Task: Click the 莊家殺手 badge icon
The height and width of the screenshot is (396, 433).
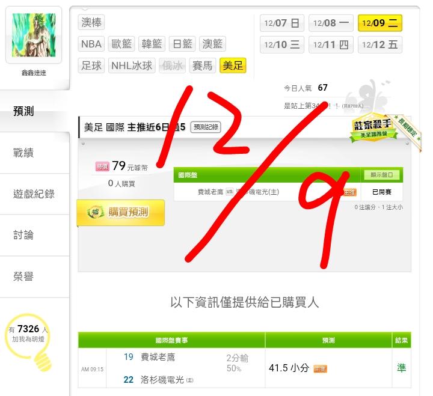Action: [x=373, y=127]
